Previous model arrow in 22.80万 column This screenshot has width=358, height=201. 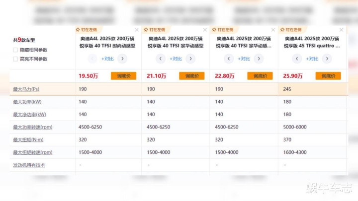point(229,59)
